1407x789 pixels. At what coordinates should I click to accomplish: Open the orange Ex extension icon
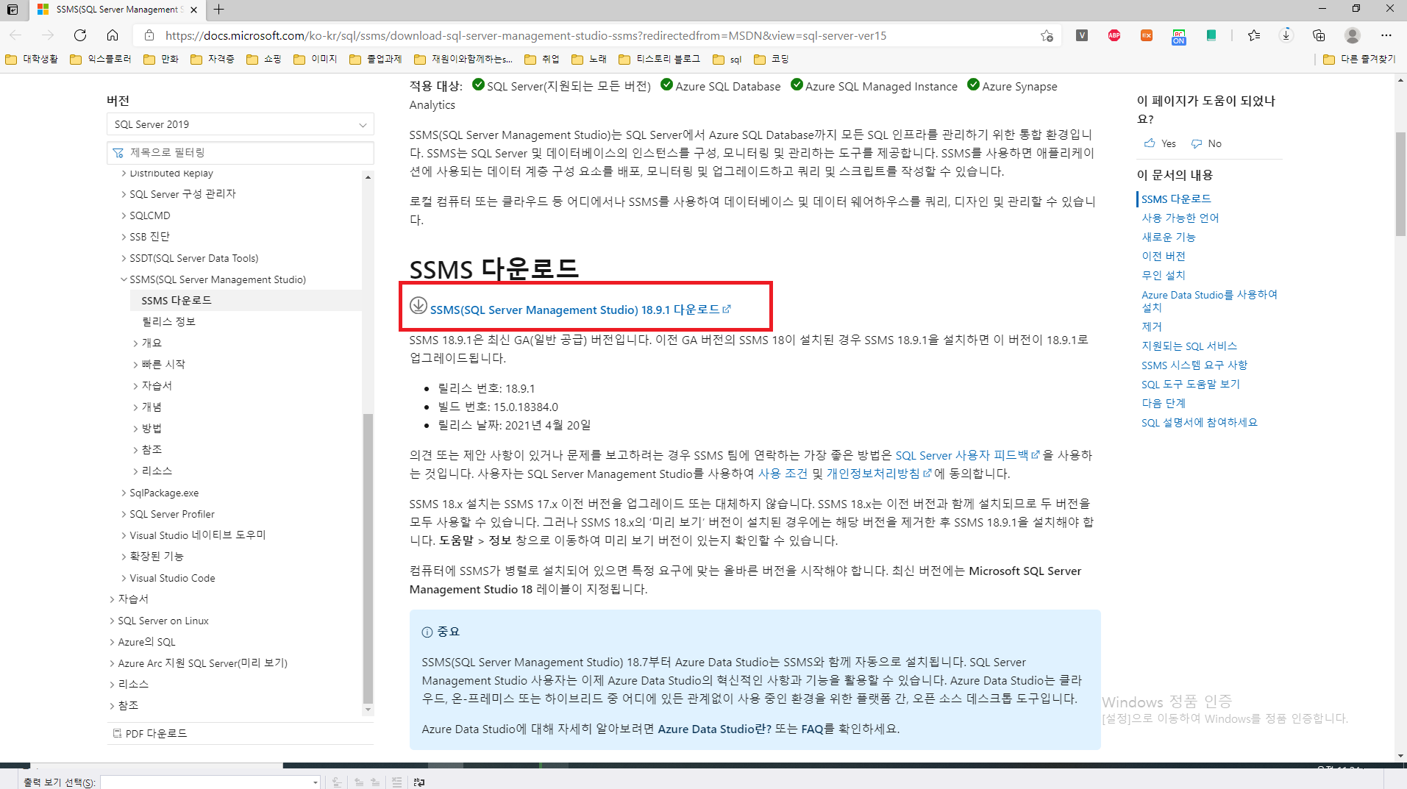tap(1147, 35)
